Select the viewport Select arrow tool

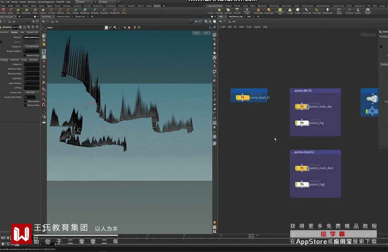tap(44, 52)
